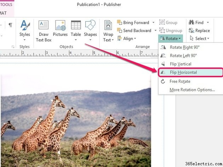Expand the Styles dropdown arrow
The height and width of the screenshot is (167, 223).
tap(25, 40)
